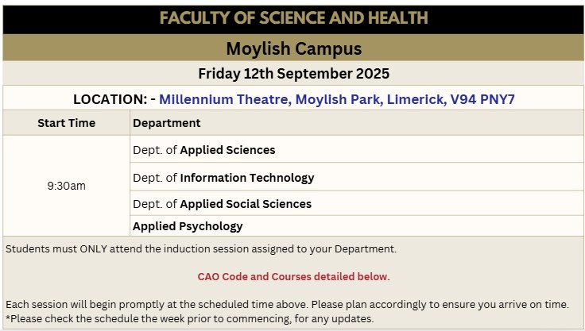This screenshot has width=585, height=331.
Task: Click the bold Information Technology text
Action: [x=247, y=178]
